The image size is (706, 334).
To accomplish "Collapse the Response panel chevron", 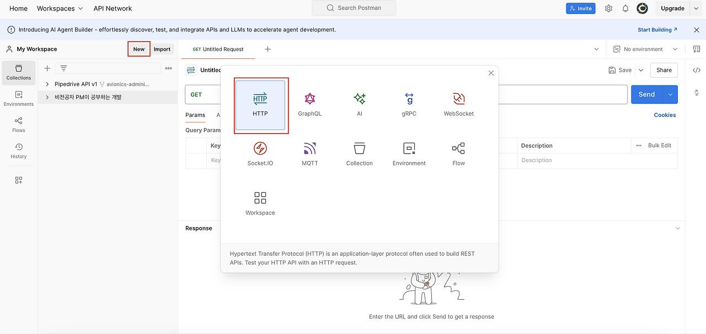I will click(678, 228).
